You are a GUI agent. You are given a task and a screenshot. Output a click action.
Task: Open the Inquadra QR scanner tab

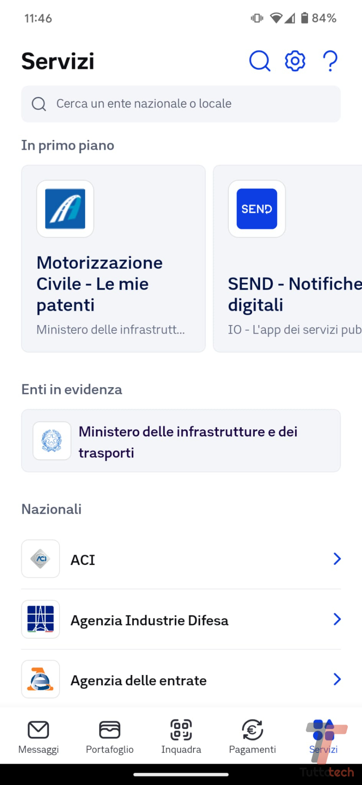tap(181, 736)
